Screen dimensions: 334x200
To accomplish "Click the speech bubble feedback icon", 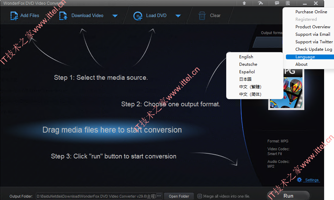I will coord(277,3).
